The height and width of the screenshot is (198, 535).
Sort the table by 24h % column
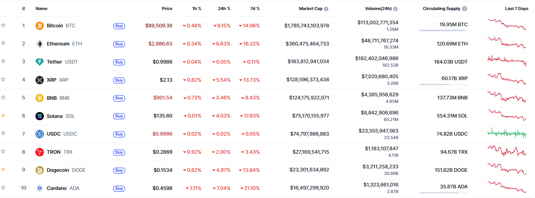coord(224,8)
